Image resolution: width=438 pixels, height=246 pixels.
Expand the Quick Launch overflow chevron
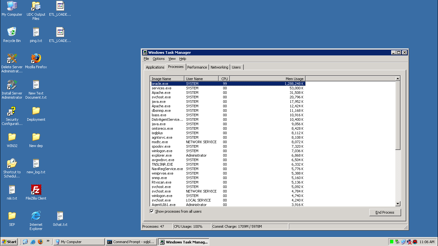pos(48,241)
